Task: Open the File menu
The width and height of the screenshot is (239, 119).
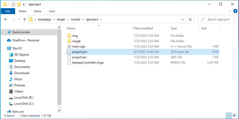Action: (x=8, y=11)
